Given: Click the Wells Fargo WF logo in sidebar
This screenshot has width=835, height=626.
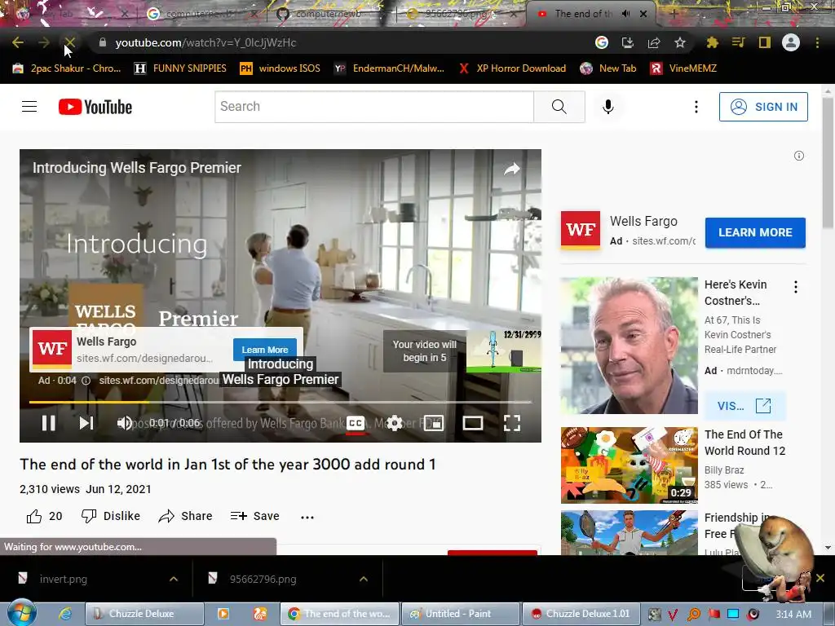Looking at the screenshot, I should click(581, 230).
